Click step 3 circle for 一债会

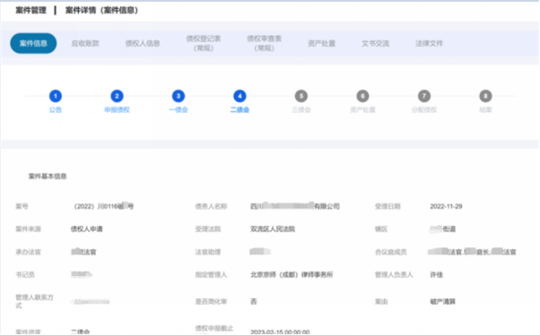click(x=179, y=96)
